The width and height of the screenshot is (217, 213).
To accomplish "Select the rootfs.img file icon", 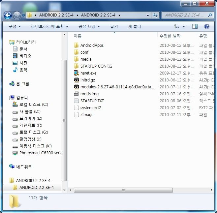I will [77, 94].
